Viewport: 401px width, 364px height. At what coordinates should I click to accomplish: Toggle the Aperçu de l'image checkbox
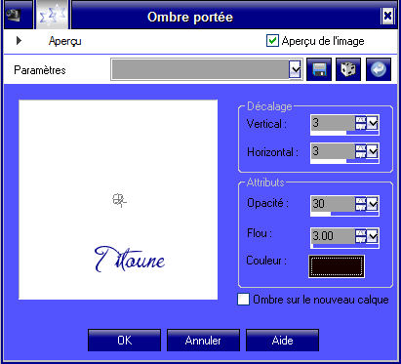272,41
